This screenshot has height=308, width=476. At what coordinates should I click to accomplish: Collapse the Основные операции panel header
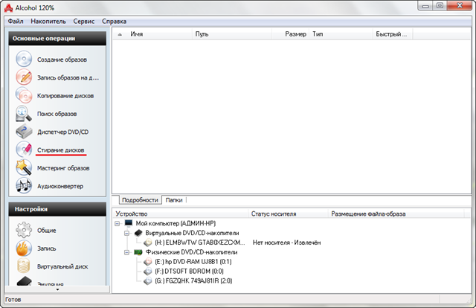[57, 38]
